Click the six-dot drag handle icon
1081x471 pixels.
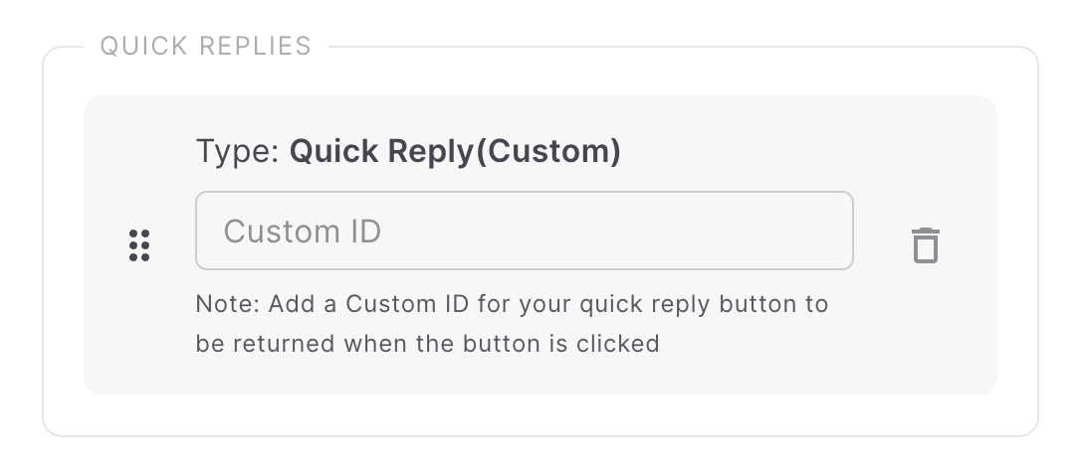(139, 244)
